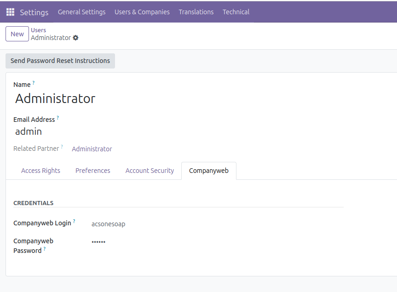
Task: Click Send Password Reset Instructions
Action: coord(60,61)
